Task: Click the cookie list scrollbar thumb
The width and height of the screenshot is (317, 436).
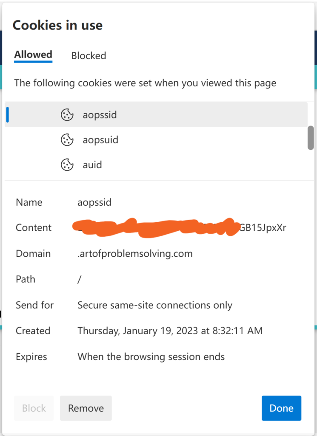Action: pyautogui.click(x=311, y=138)
